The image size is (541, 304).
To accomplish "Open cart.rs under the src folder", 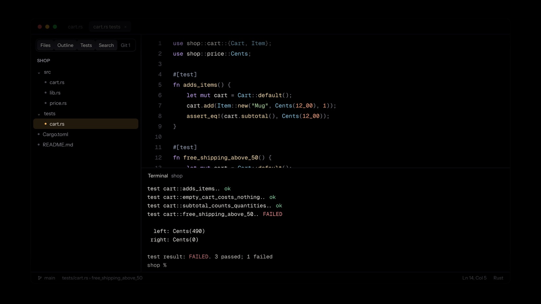I will (86, 82).
